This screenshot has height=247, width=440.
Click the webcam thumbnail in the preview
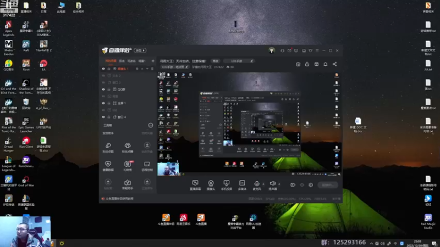tap(168, 169)
